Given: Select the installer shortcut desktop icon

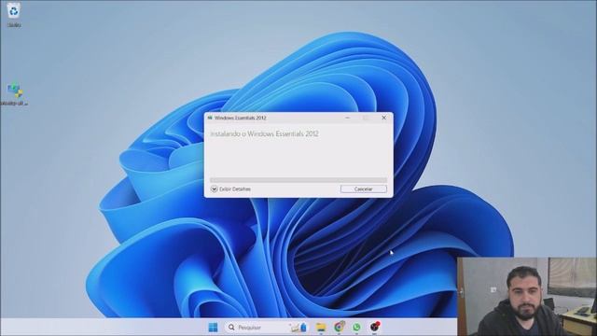Looking at the screenshot, I should (15, 93).
